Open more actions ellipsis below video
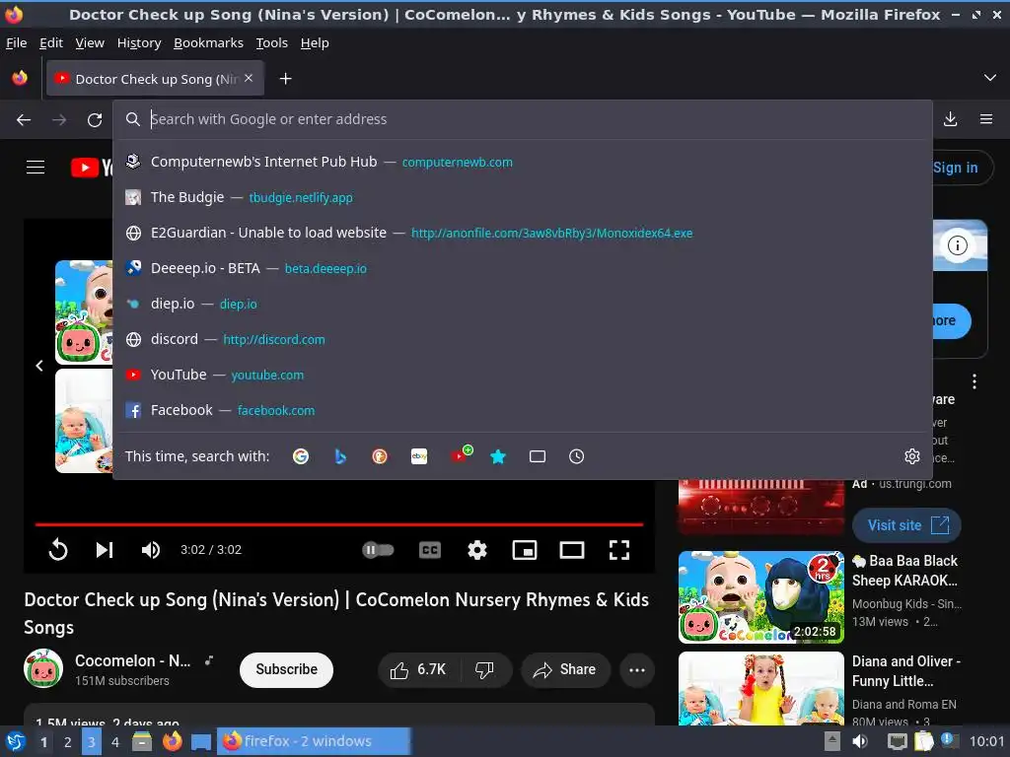1010x757 pixels. tap(637, 670)
